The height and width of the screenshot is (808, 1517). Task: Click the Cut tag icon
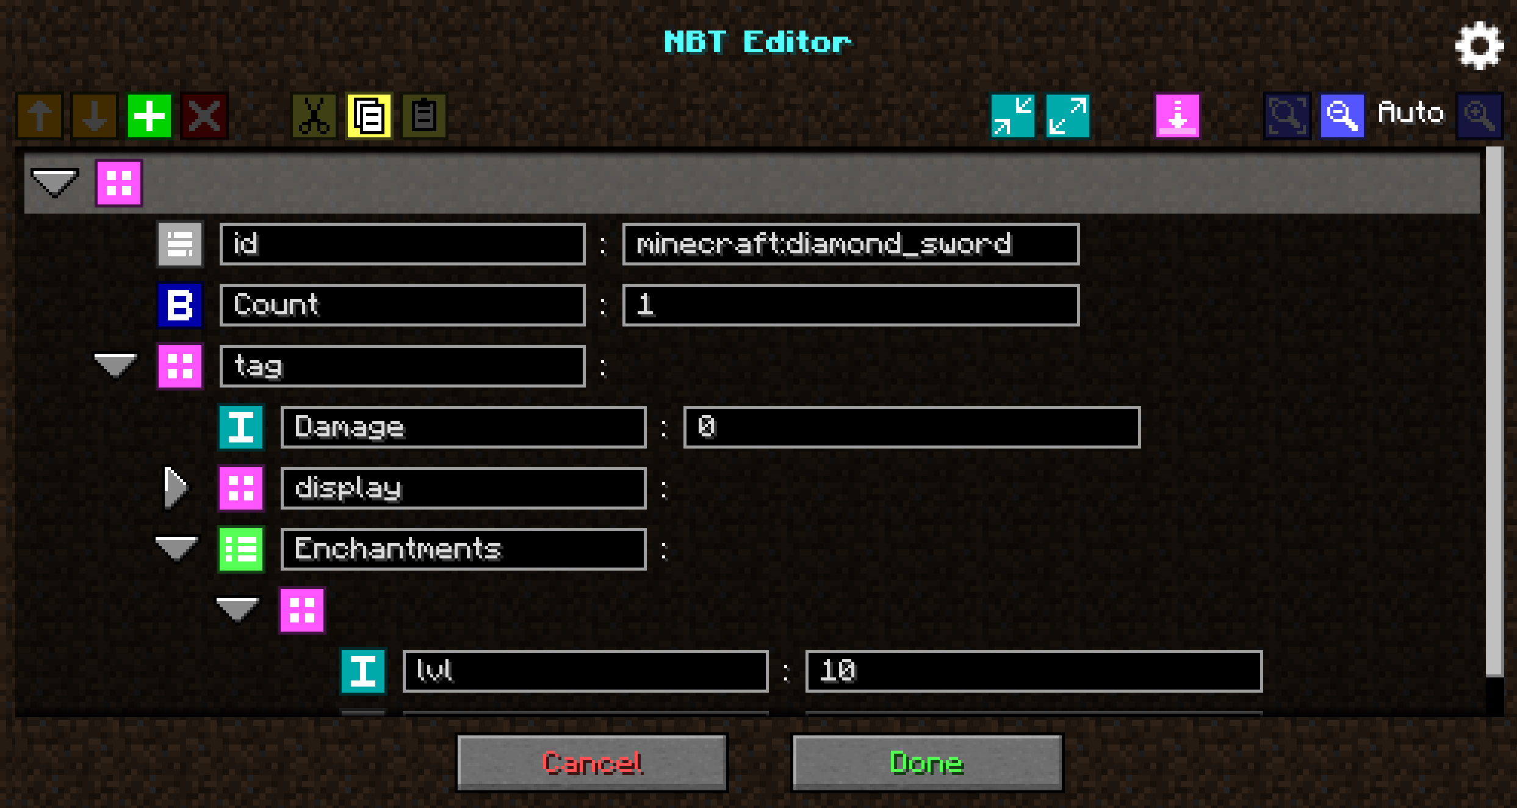[313, 114]
